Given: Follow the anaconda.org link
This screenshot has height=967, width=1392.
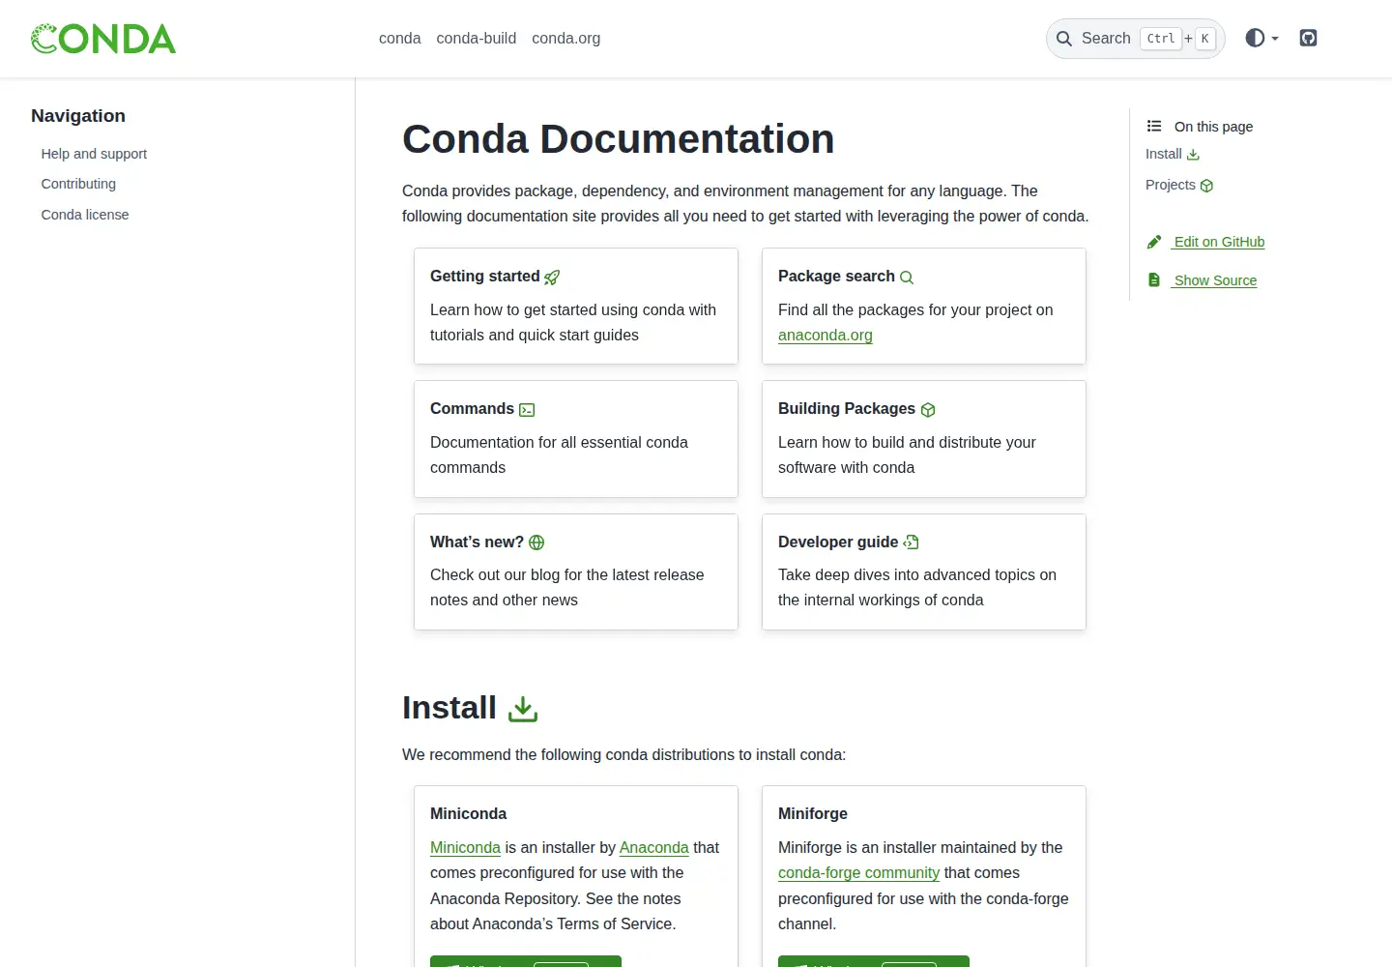Looking at the screenshot, I should coord(826,336).
